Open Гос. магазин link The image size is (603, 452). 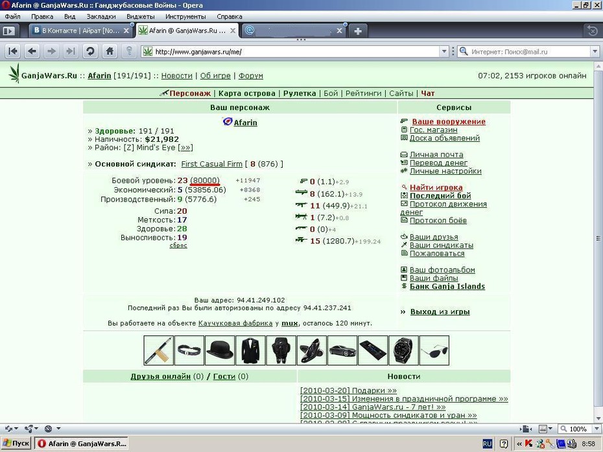click(x=433, y=130)
